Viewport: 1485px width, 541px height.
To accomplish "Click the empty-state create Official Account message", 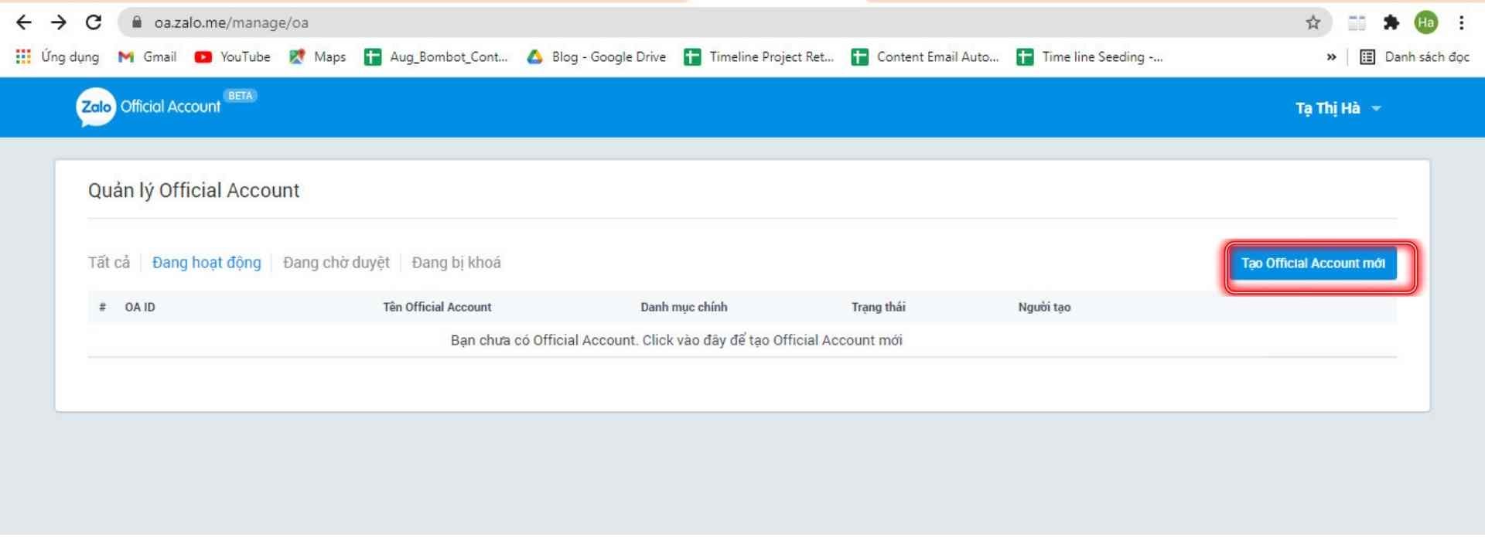I will [676, 340].
